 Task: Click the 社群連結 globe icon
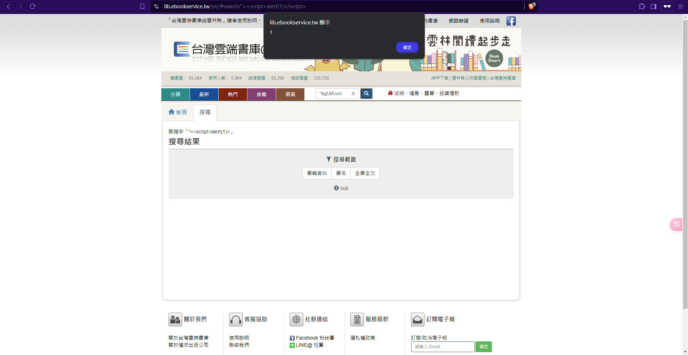296,319
